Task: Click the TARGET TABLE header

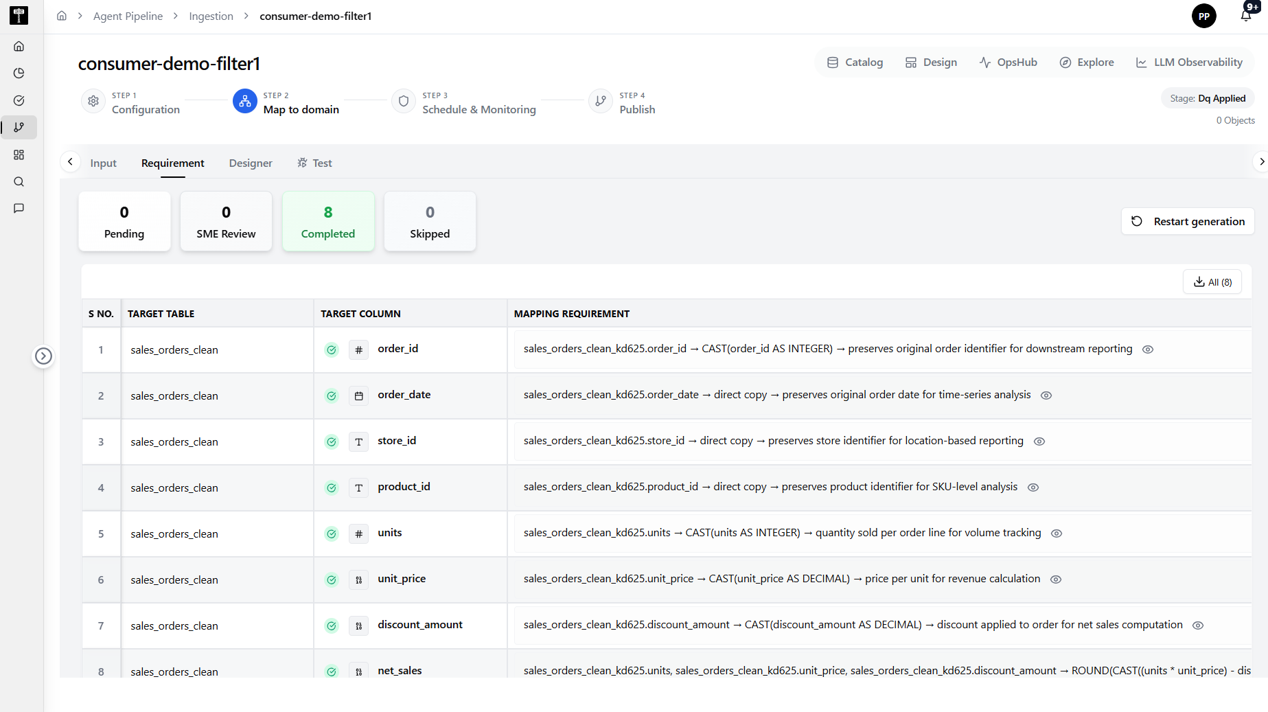Action: pyautogui.click(x=161, y=314)
